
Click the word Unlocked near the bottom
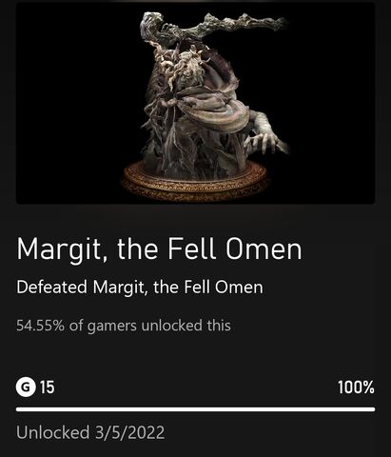(53, 432)
